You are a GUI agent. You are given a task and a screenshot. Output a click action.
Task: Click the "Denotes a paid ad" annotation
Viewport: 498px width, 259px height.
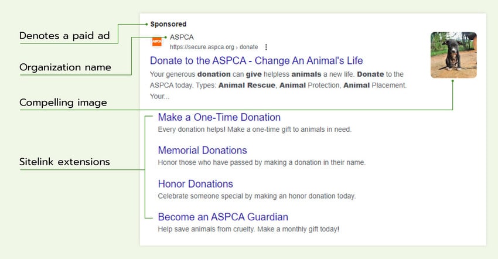64,36
